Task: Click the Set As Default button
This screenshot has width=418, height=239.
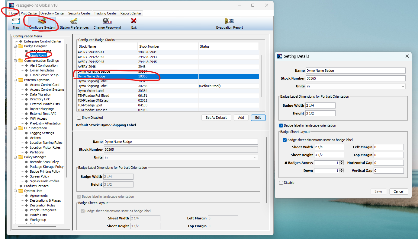Action: pos(216,118)
